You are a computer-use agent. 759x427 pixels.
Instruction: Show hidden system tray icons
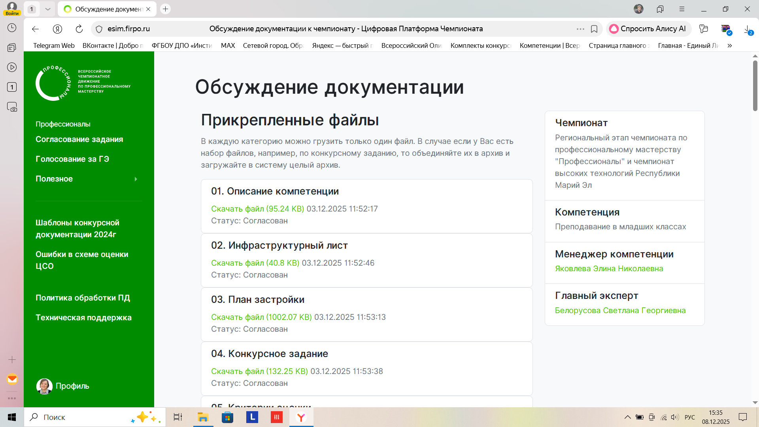click(x=627, y=417)
